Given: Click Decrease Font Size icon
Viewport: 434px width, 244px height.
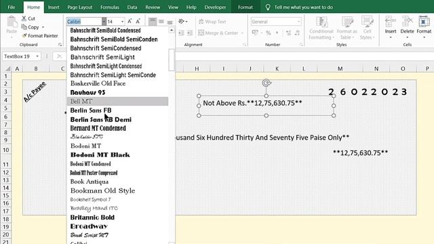Looking at the screenshot, I should click(138, 21).
